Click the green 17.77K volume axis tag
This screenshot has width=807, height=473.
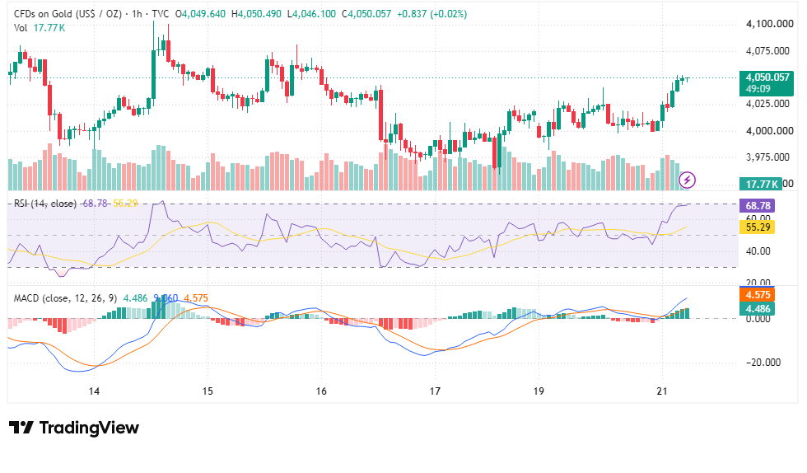pyautogui.click(x=761, y=184)
